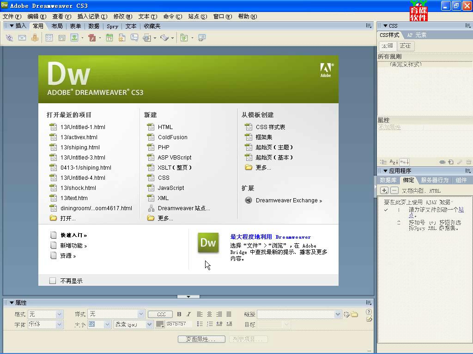Open the link URL dropdown arrow
The height and width of the screenshot is (354, 473).
click(x=338, y=314)
